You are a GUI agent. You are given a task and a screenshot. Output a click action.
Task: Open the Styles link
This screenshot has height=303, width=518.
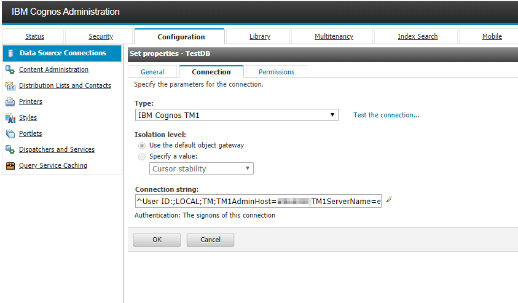[28, 117]
